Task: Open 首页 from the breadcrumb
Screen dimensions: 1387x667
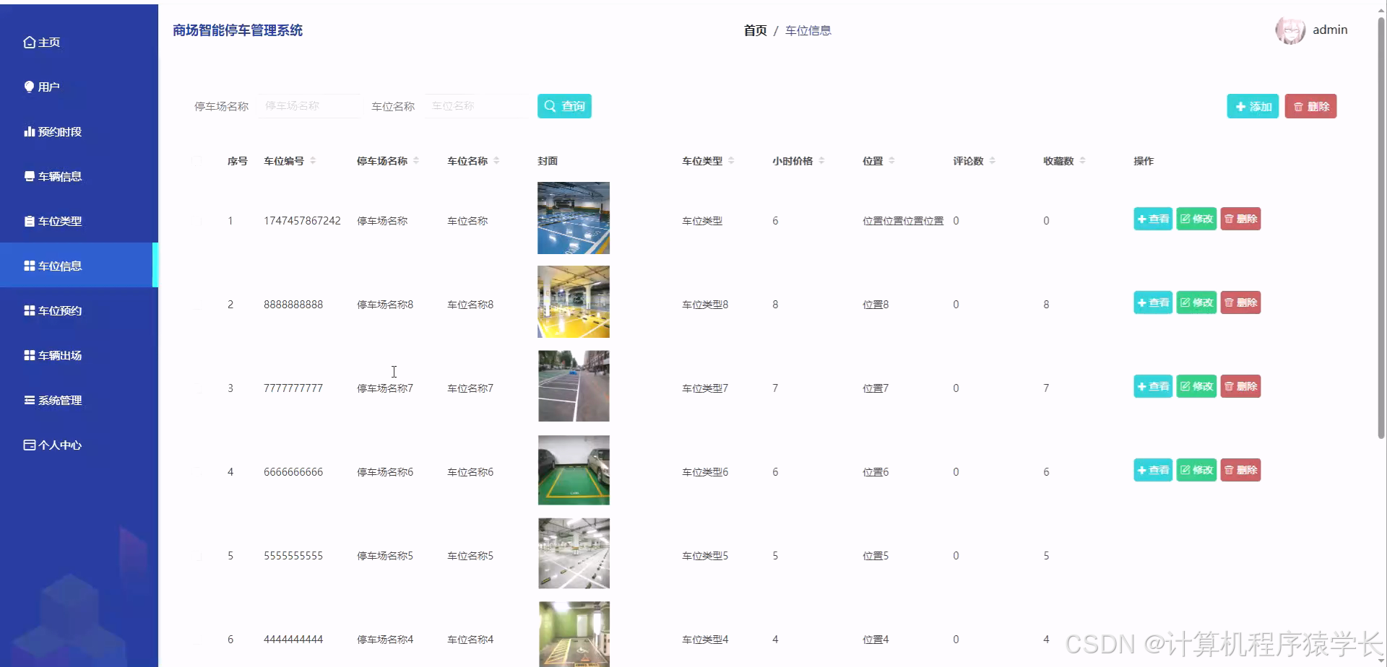Action: click(x=754, y=30)
